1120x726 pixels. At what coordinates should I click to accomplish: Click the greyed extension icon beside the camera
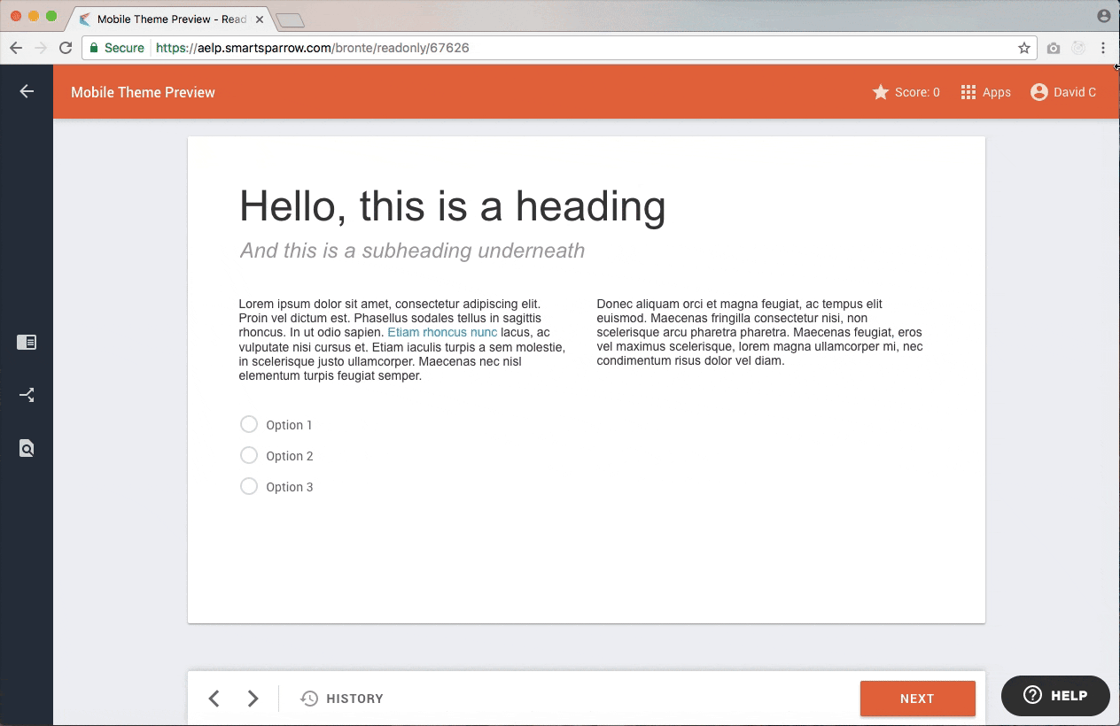(x=1078, y=49)
